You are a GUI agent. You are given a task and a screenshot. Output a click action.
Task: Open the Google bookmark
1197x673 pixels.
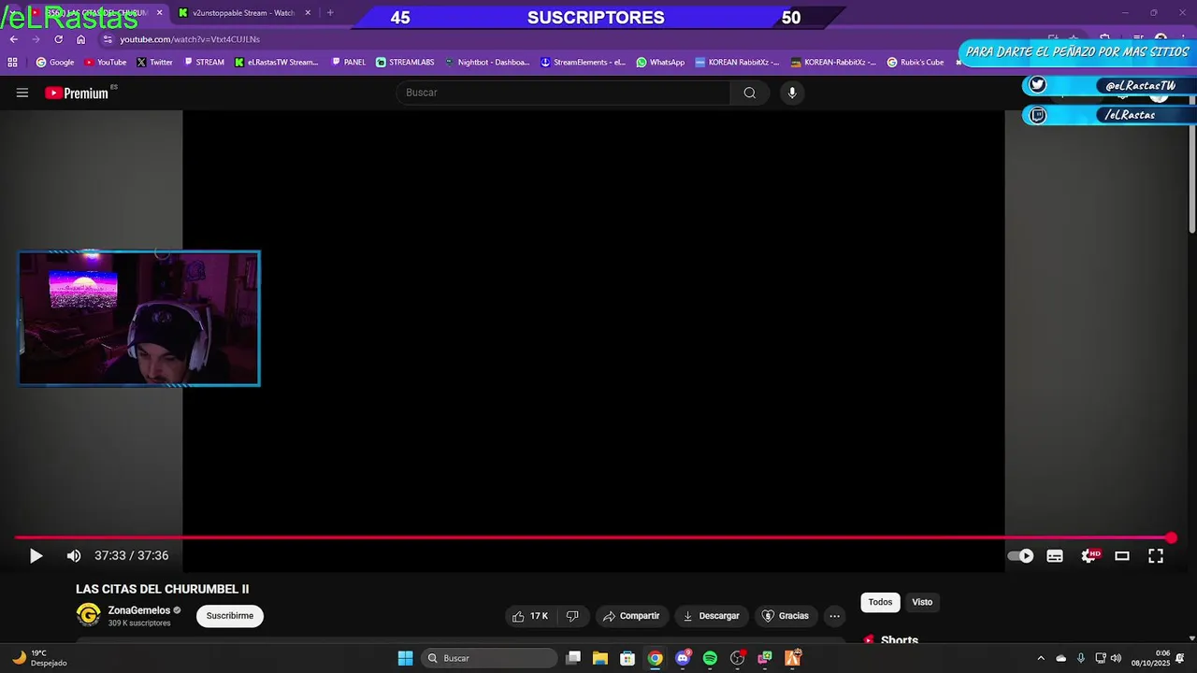pos(55,63)
